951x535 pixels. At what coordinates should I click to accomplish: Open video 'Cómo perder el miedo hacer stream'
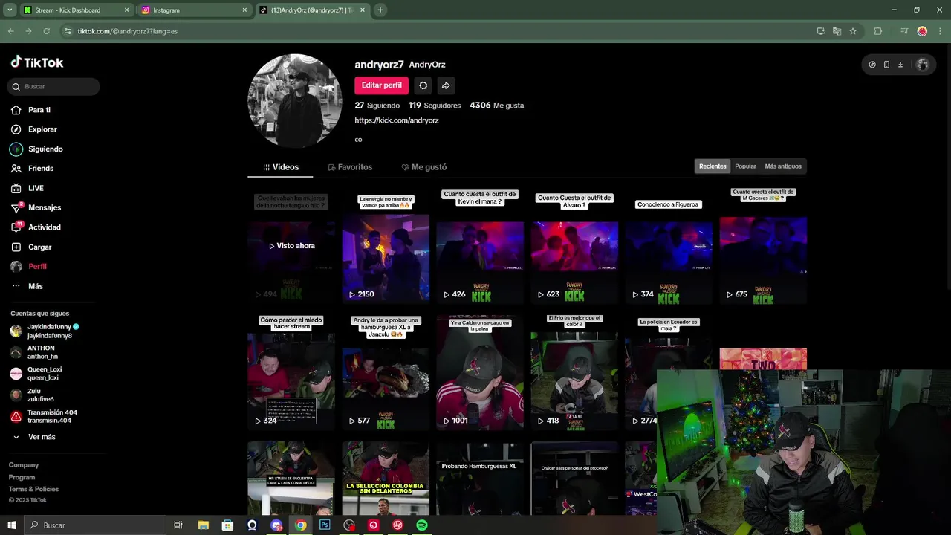coord(291,372)
